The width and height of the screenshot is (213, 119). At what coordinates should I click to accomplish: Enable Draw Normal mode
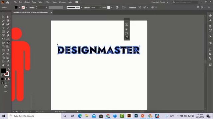click(2, 83)
